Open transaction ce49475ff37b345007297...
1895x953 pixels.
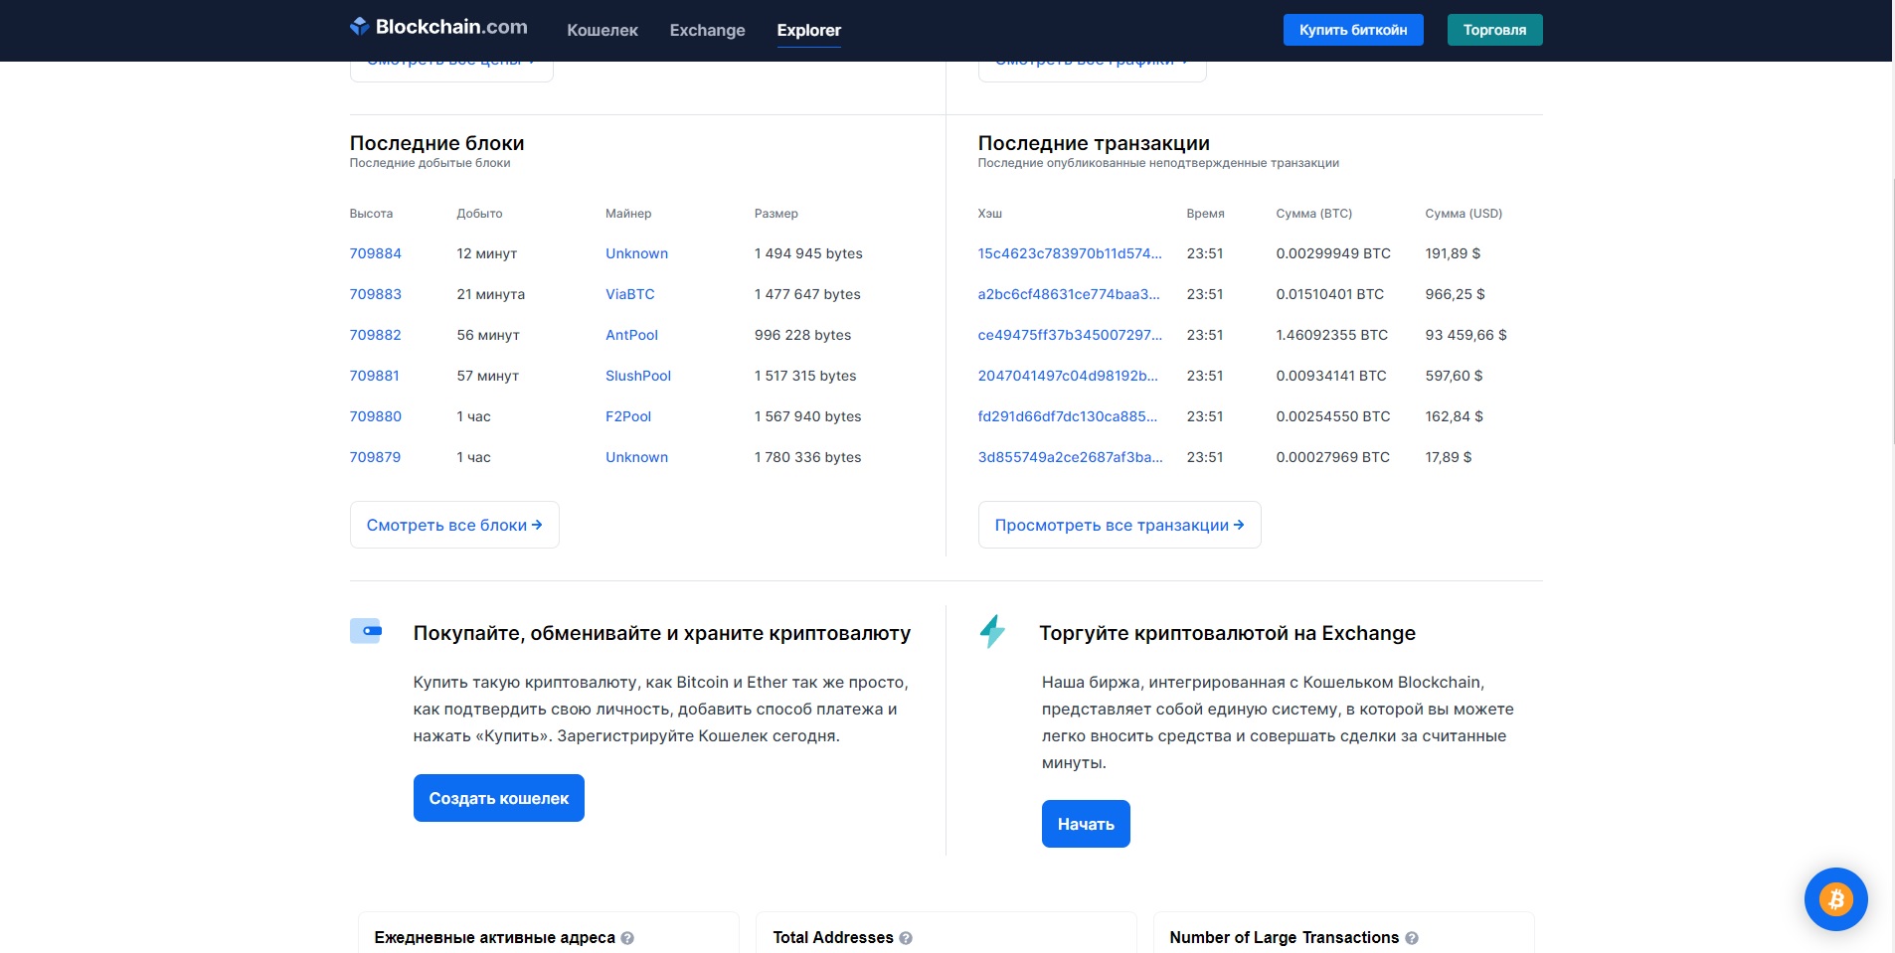(x=1070, y=335)
